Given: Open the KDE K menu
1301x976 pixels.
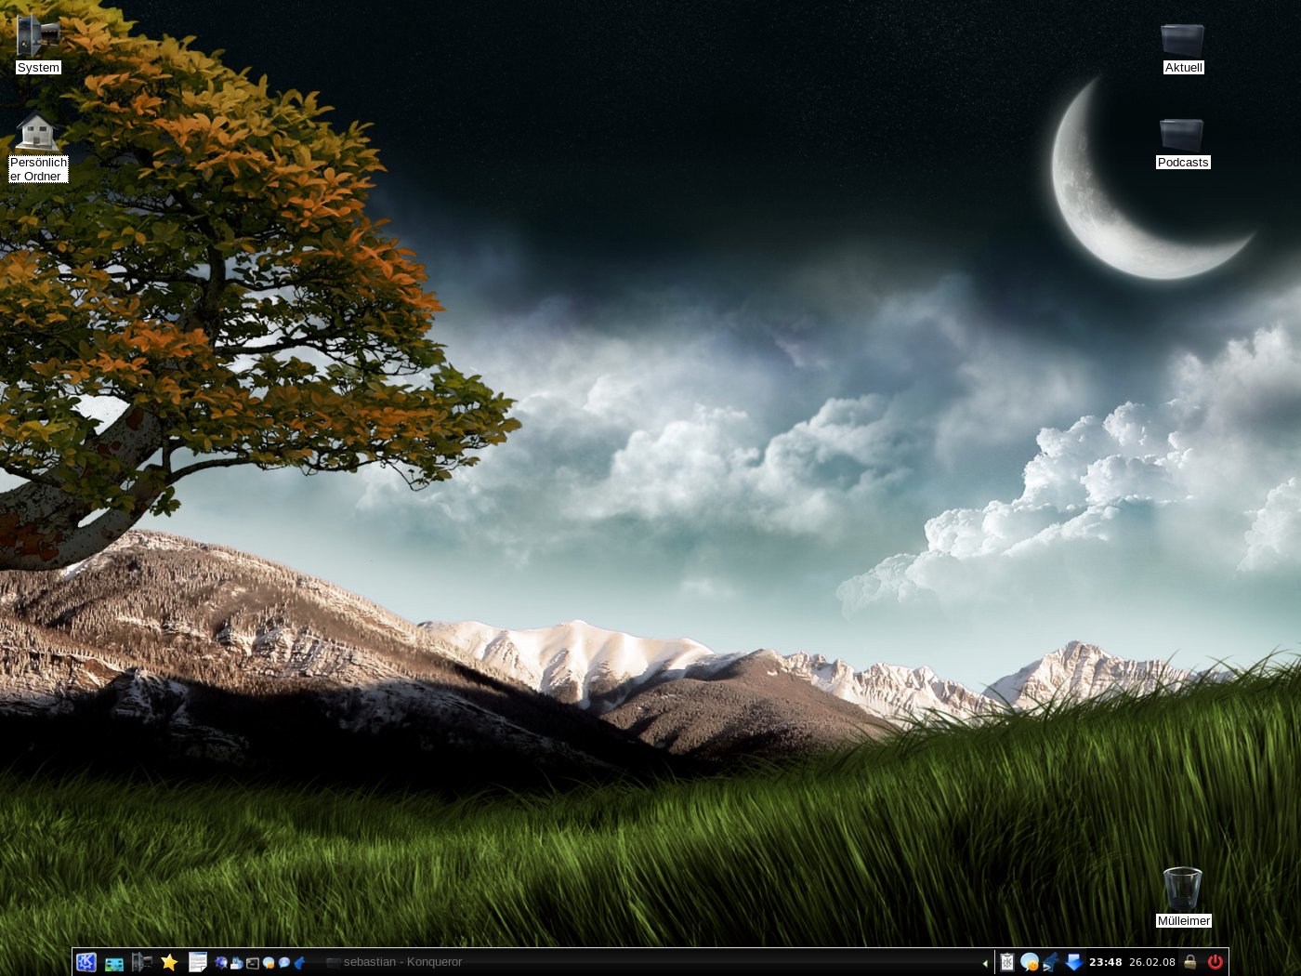Looking at the screenshot, I should (x=86, y=962).
